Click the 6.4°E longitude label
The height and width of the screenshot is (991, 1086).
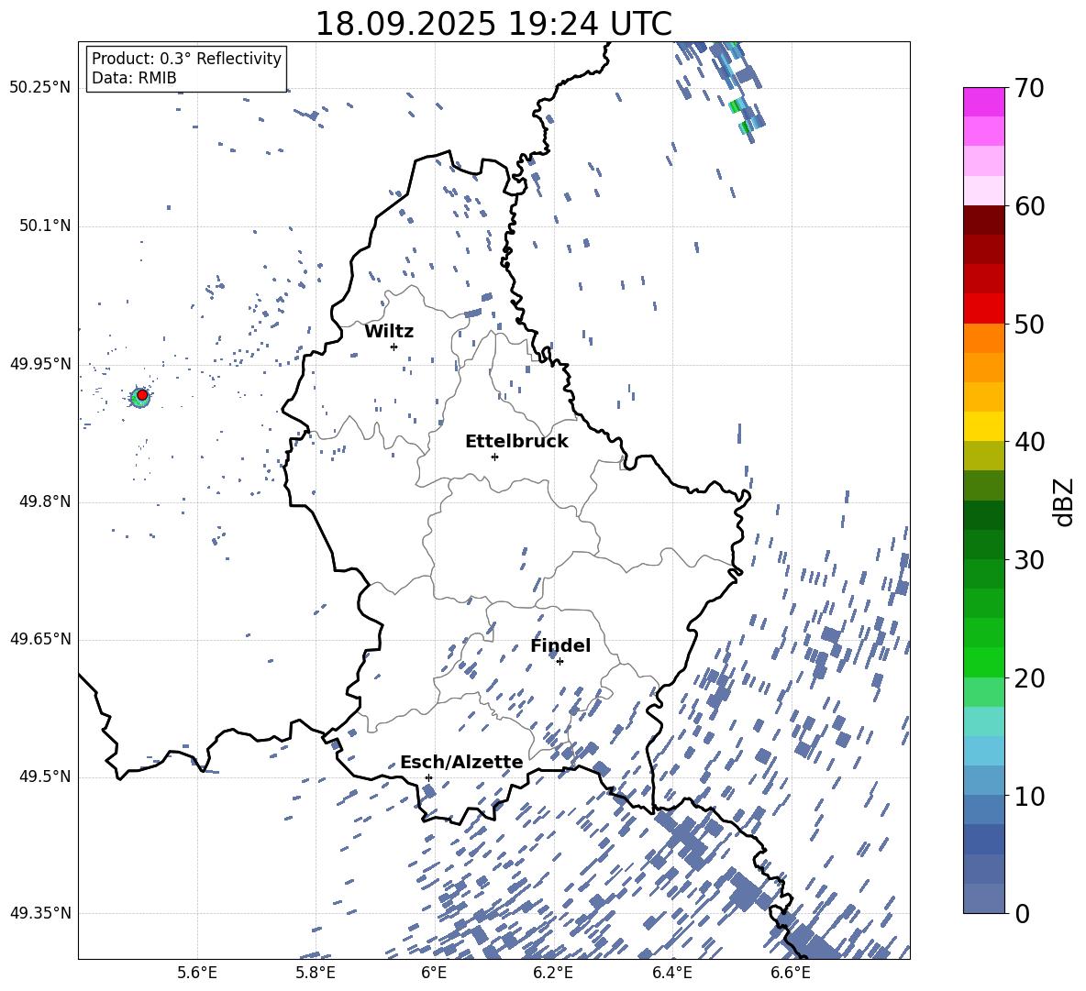click(x=671, y=973)
